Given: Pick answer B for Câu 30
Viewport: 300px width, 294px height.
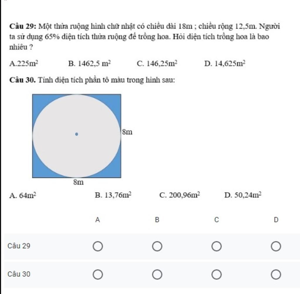Looking at the screenshot, I should [157, 275].
